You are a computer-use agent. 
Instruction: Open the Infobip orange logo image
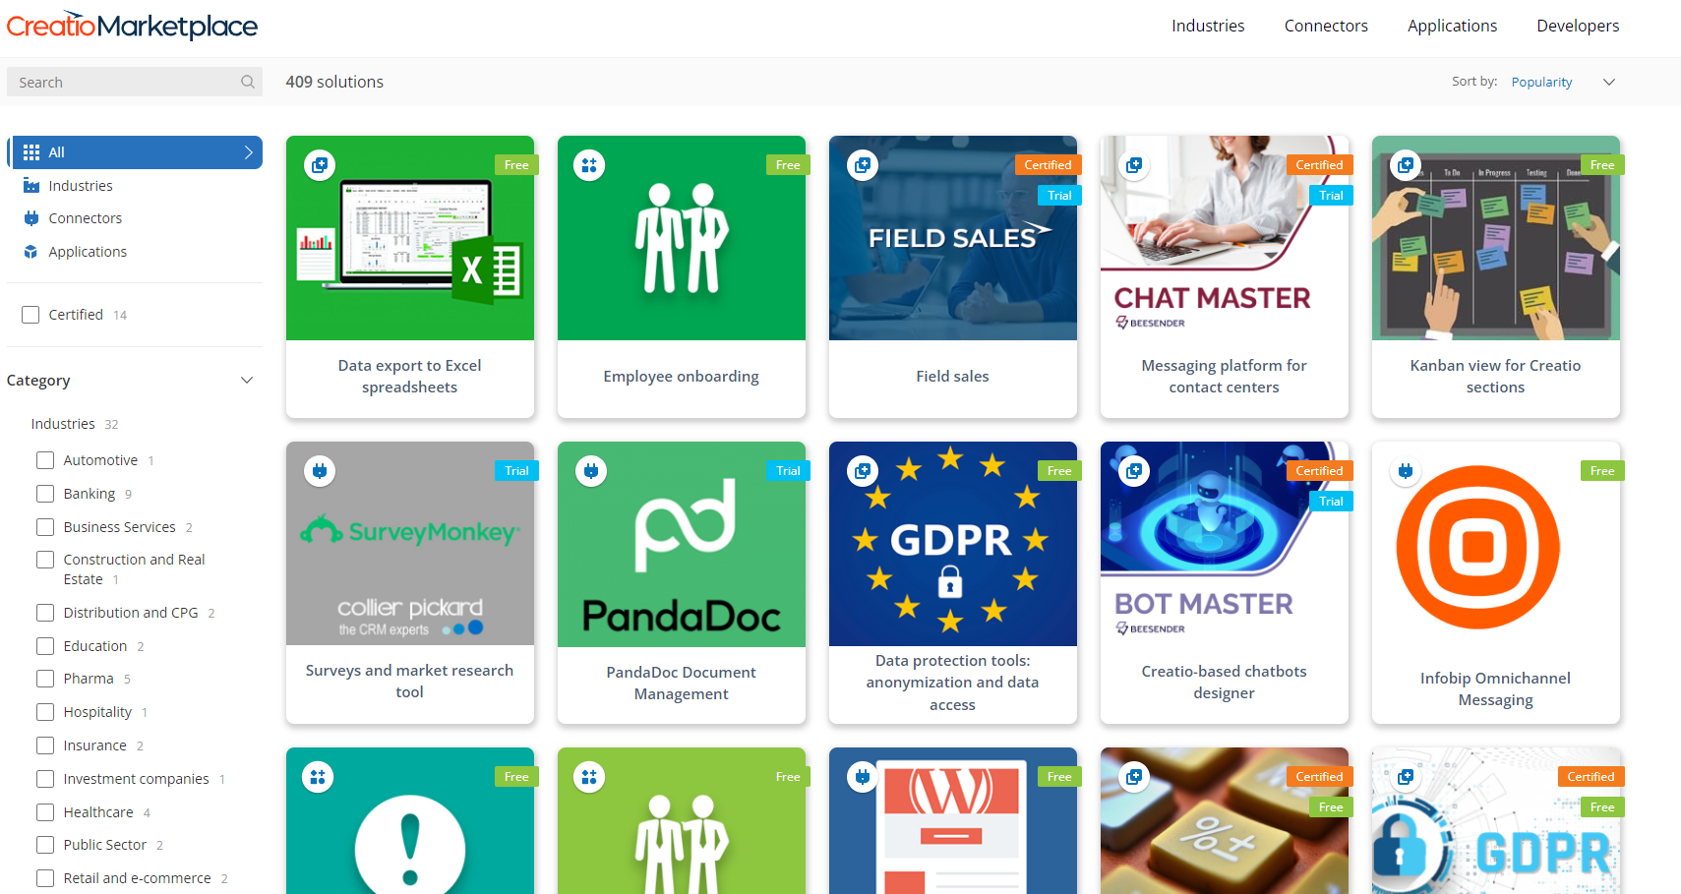tap(1478, 547)
